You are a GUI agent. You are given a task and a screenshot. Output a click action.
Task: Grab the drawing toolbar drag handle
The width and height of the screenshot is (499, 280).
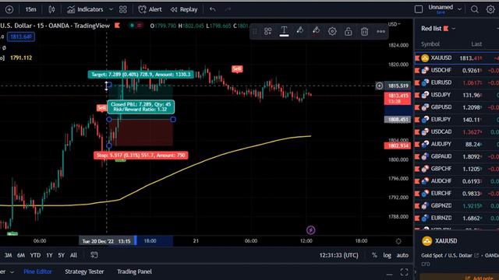[x=255, y=31]
